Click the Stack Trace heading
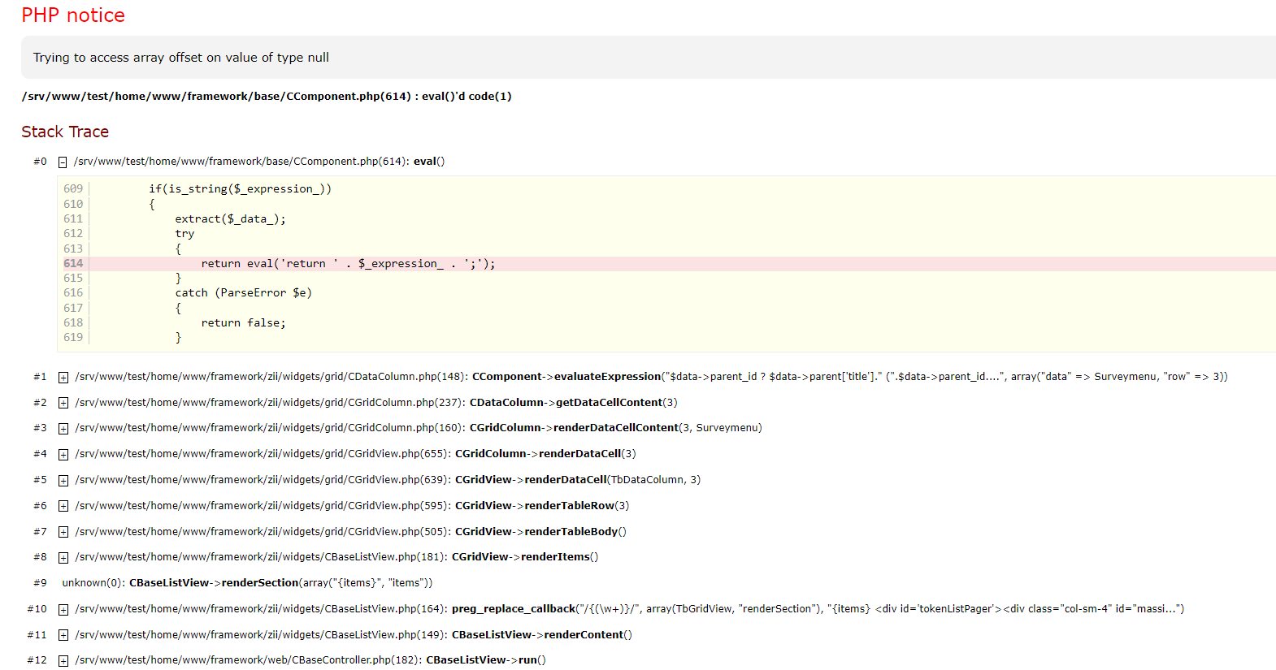Viewport: 1276px width, 670px height. click(x=65, y=132)
